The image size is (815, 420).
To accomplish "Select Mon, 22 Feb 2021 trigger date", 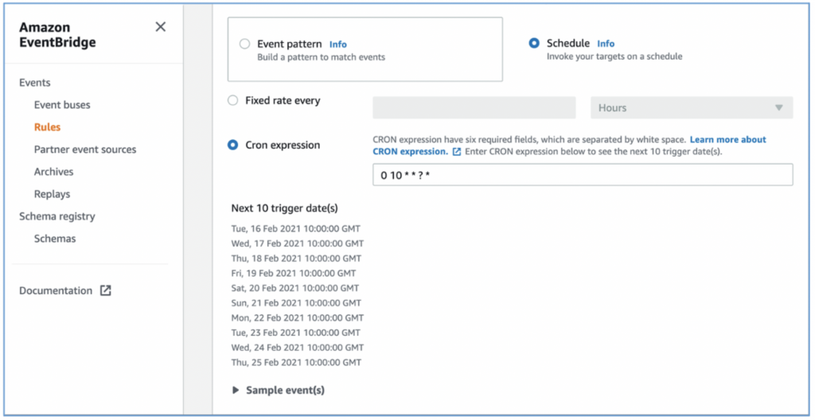I will click(298, 317).
